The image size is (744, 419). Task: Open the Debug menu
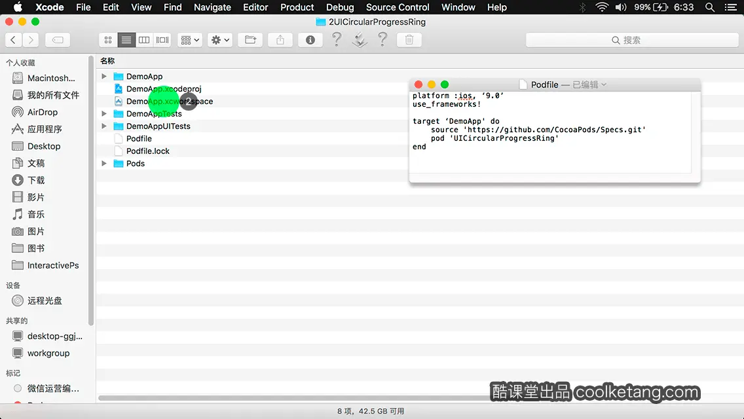point(340,7)
